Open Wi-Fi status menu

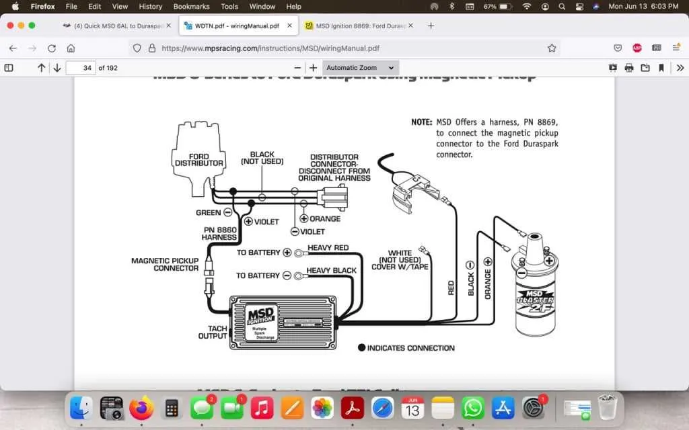tap(527, 7)
